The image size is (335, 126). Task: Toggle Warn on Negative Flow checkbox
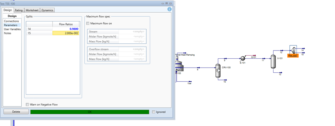(27, 104)
